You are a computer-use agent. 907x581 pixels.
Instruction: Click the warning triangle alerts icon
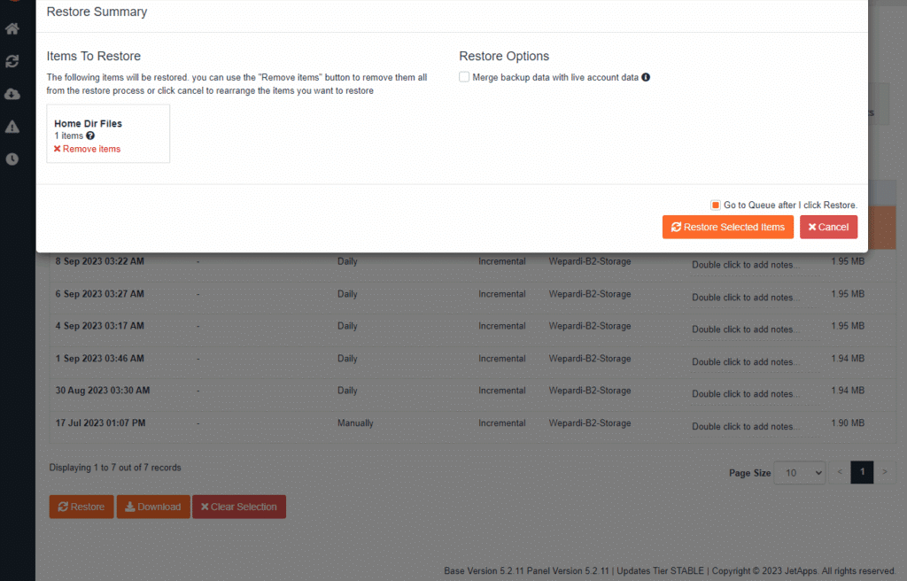pyautogui.click(x=12, y=127)
